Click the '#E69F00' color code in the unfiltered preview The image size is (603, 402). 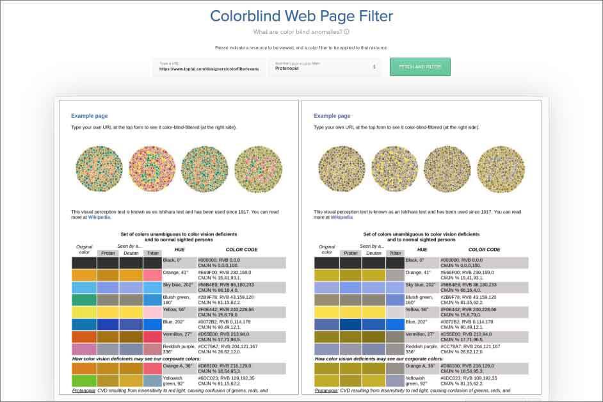[207, 273]
